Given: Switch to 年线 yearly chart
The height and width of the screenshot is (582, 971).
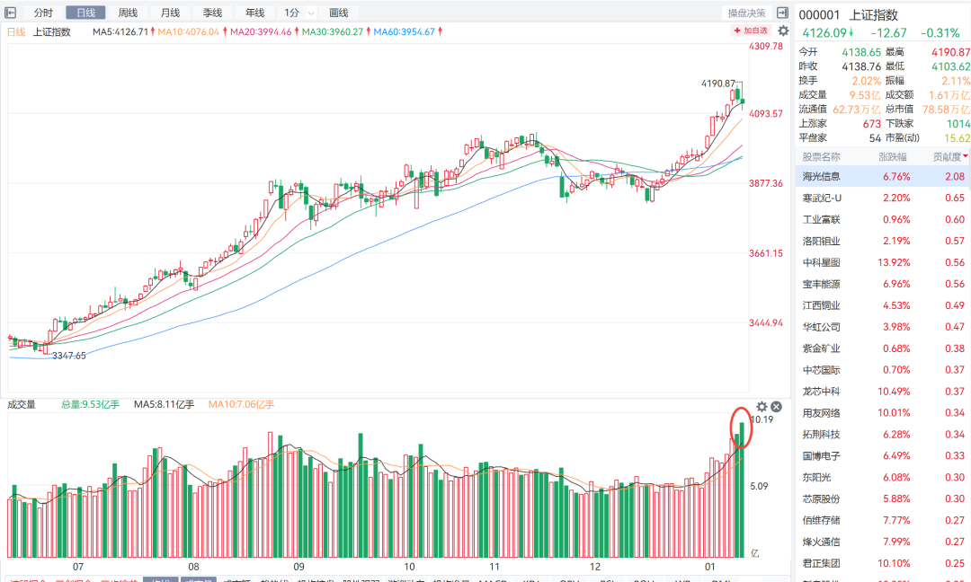Looking at the screenshot, I should point(254,13).
